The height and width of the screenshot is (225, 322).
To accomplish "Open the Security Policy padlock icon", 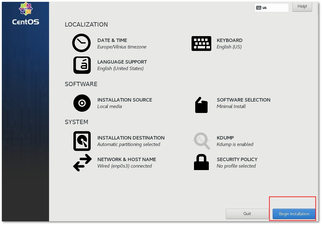I will pyautogui.click(x=201, y=162).
